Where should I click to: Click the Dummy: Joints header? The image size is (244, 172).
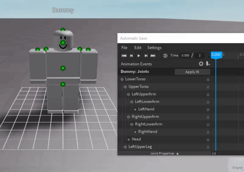click(135, 72)
